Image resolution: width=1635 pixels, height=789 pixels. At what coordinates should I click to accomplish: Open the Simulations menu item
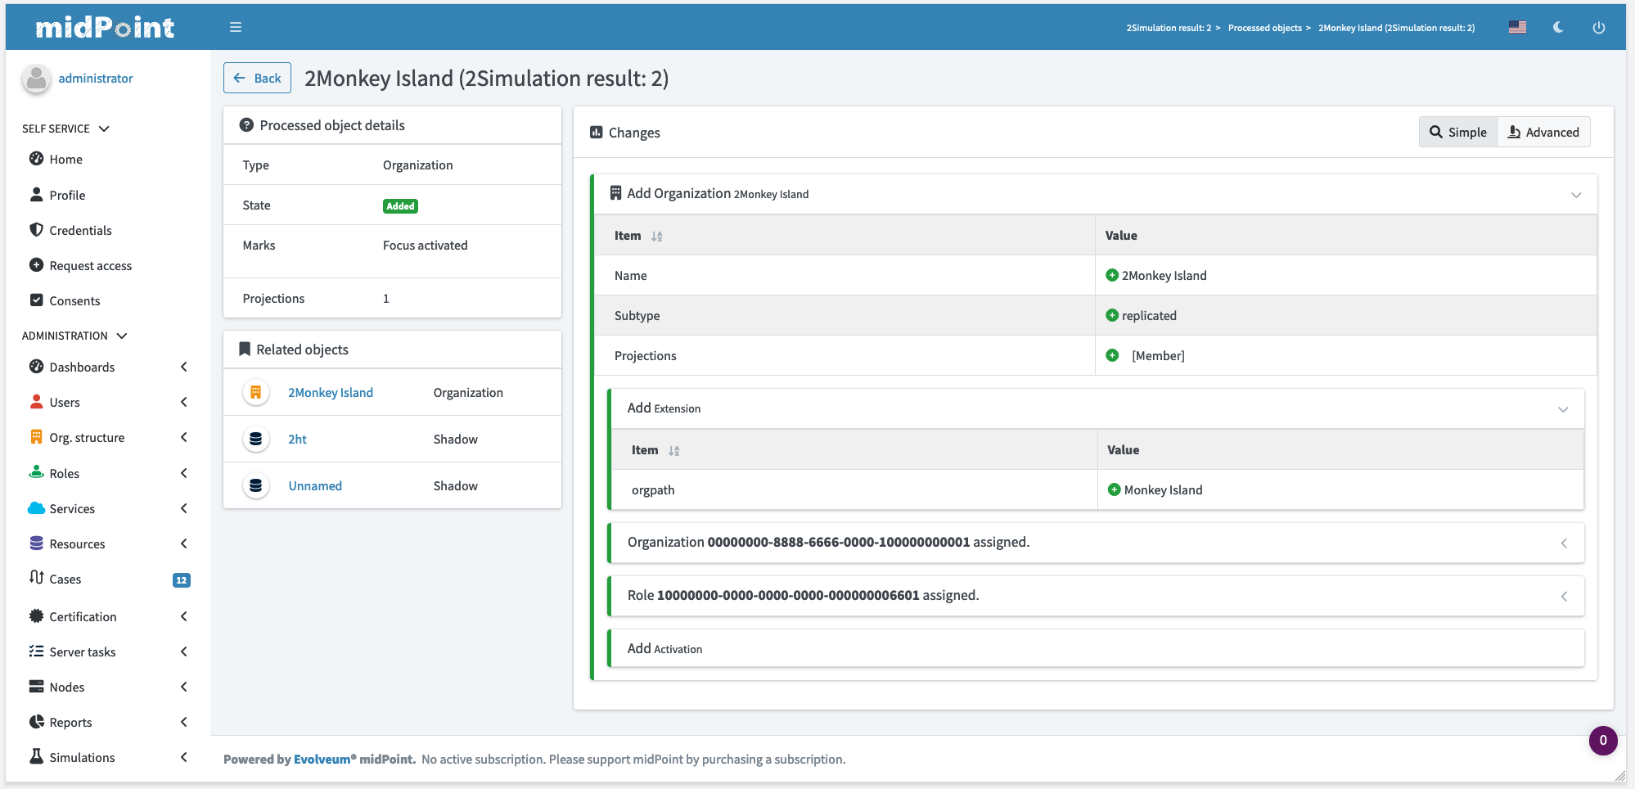(x=82, y=757)
